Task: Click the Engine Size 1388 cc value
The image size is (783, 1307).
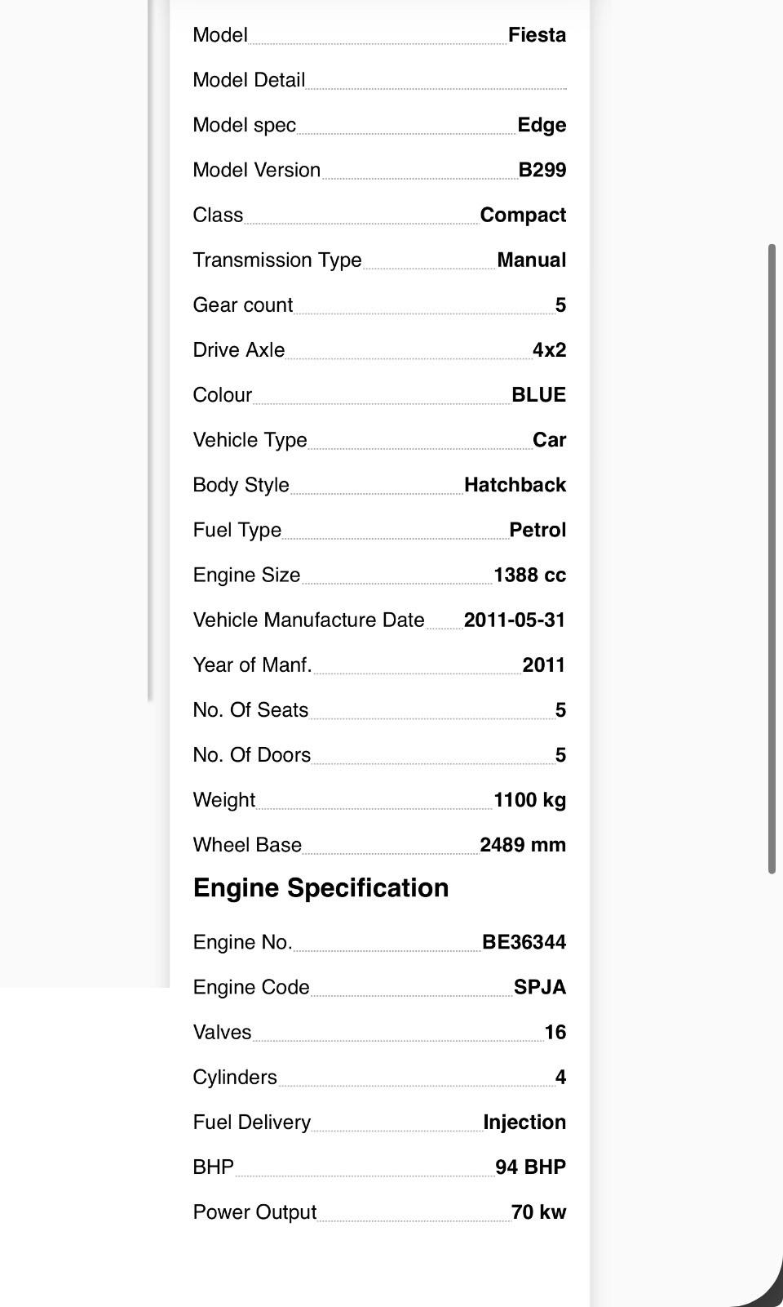Action: (529, 575)
